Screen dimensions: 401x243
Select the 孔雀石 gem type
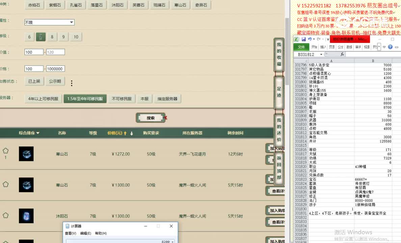pos(76,5)
